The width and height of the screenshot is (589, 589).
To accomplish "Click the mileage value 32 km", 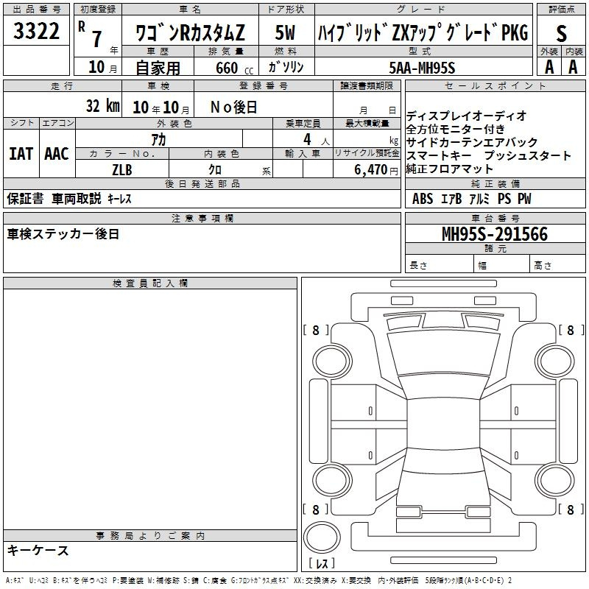I will pyautogui.click(x=102, y=106).
